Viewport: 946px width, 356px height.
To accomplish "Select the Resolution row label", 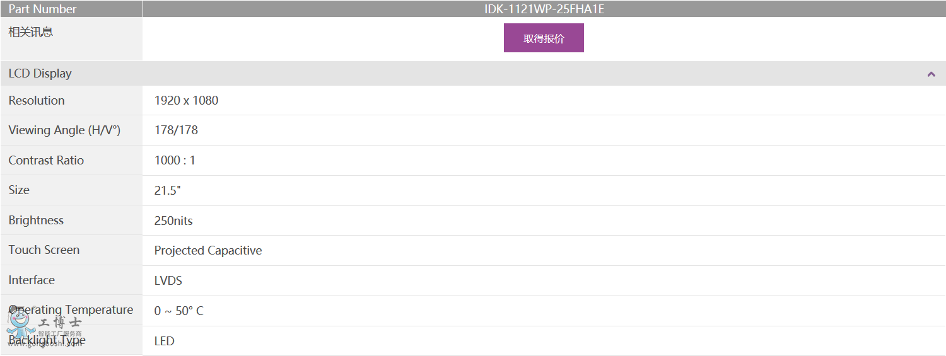I will click(37, 101).
